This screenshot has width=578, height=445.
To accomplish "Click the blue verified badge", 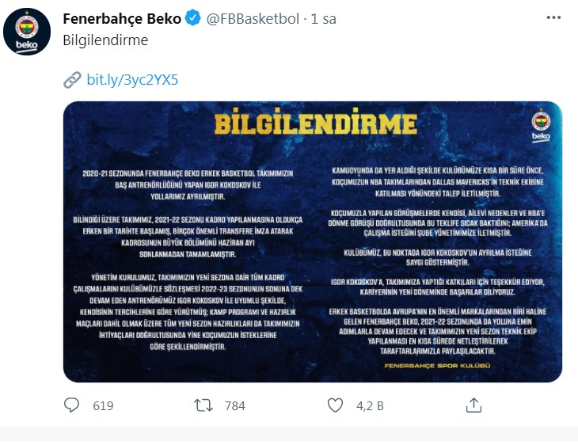I will pos(192,19).
